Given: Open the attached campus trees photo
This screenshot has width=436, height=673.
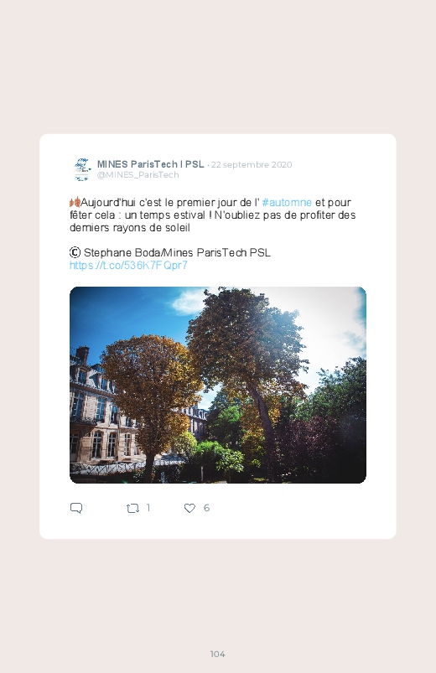Looking at the screenshot, I should tap(218, 385).
